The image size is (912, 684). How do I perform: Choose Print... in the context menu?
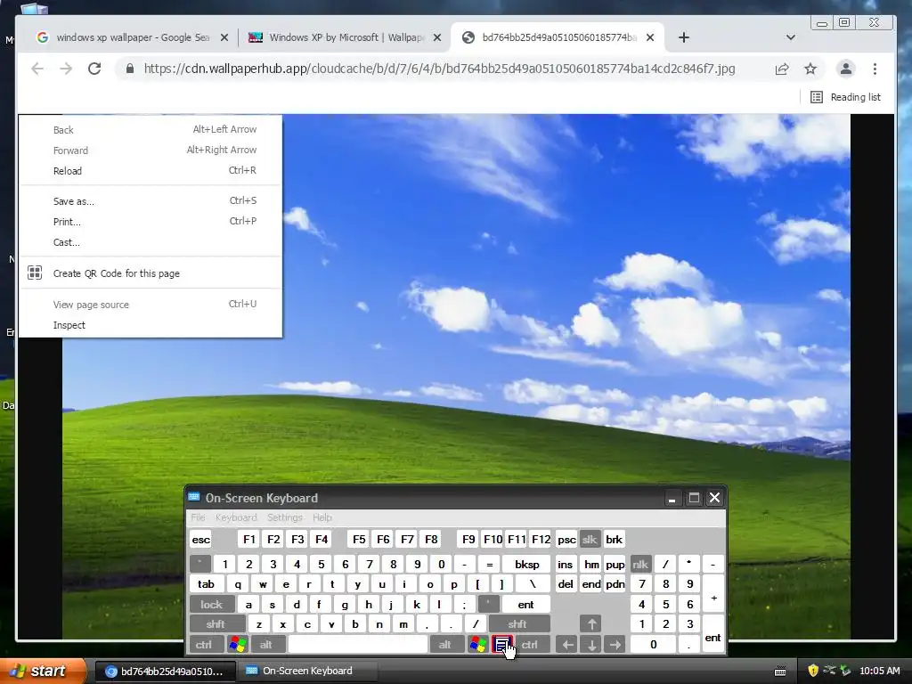pyautogui.click(x=151, y=222)
